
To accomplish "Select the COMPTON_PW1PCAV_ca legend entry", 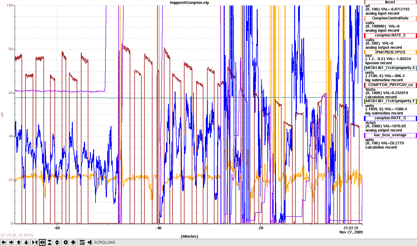I will tap(390, 85).
